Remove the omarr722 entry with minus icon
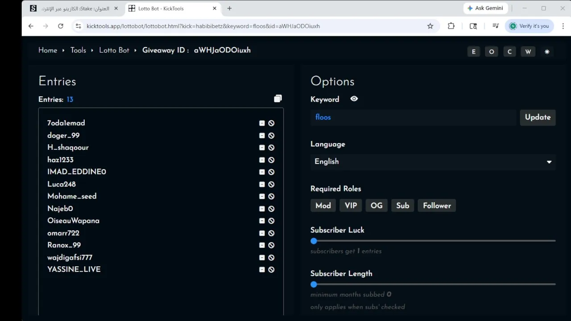 click(262, 233)
